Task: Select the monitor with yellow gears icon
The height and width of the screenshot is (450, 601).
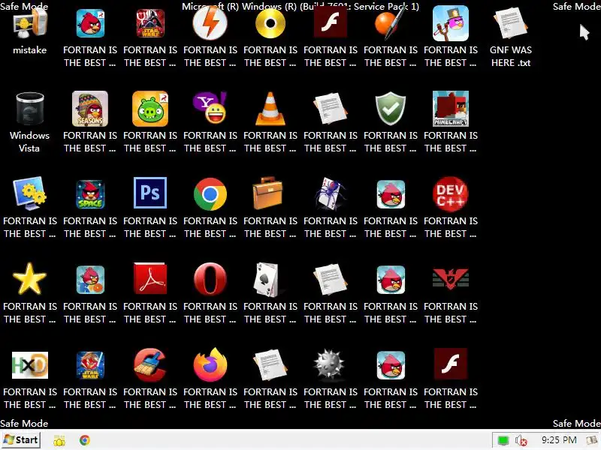Action: 29,193
